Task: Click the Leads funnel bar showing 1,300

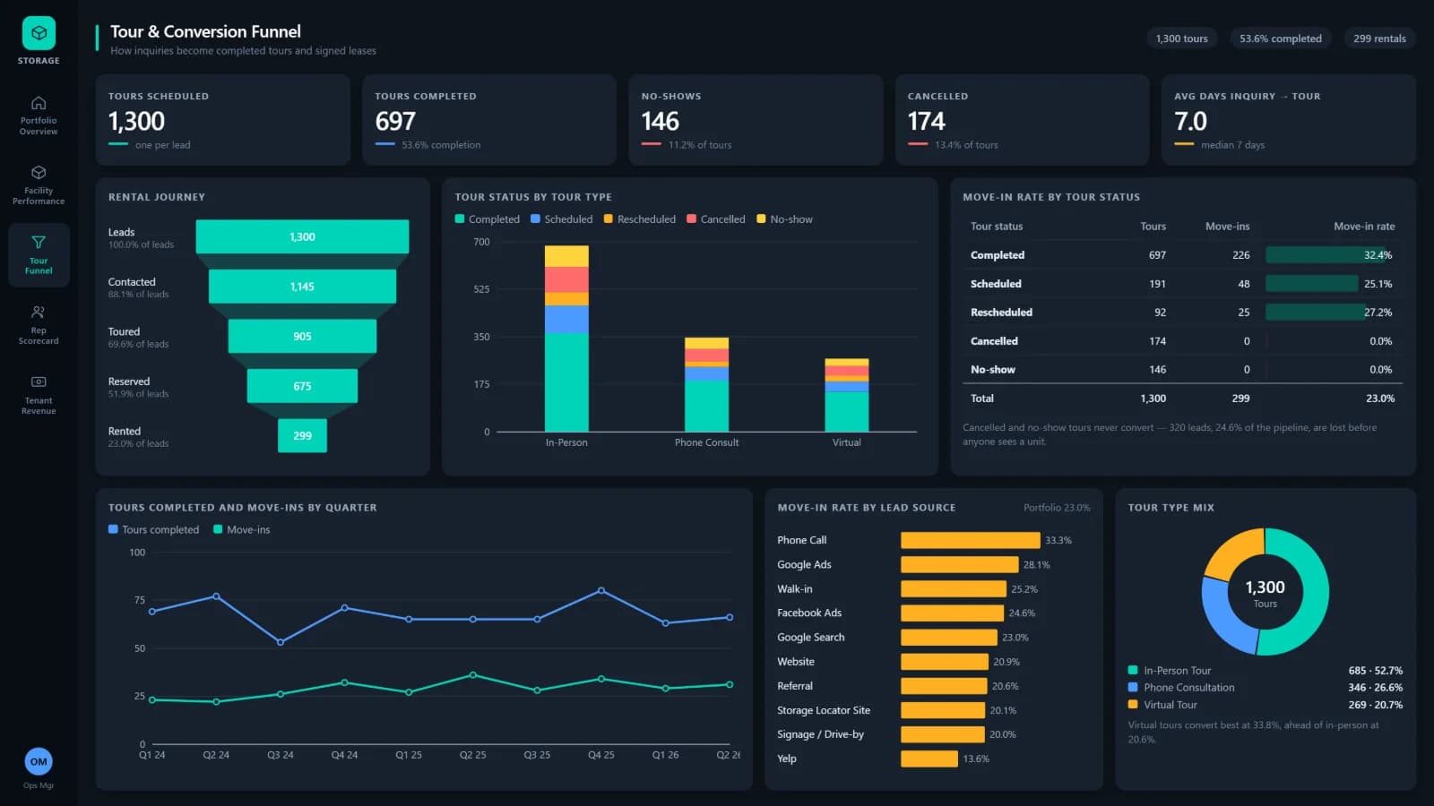Action: (x=302, y=236)
